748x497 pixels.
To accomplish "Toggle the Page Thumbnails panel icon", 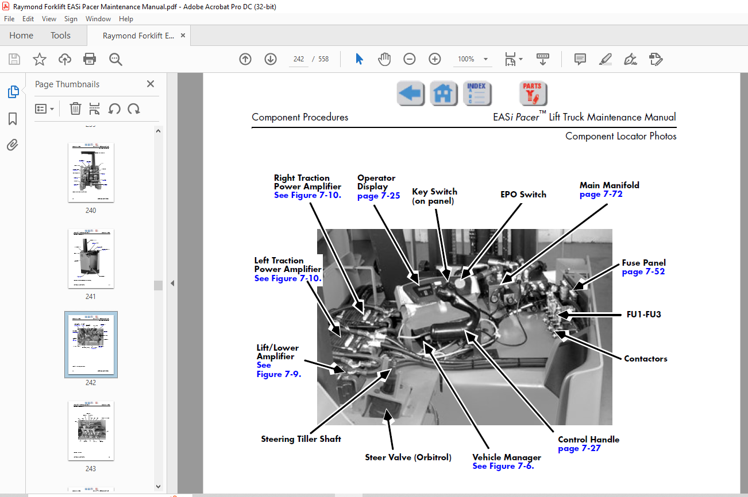I will [13, 92].
